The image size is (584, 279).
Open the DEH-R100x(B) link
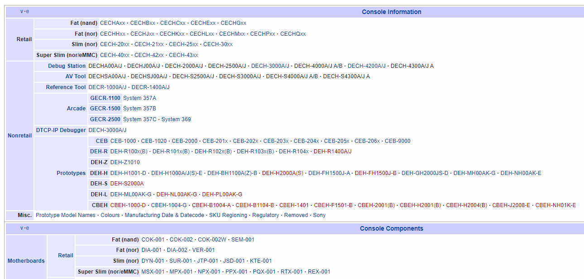point(129,151)
